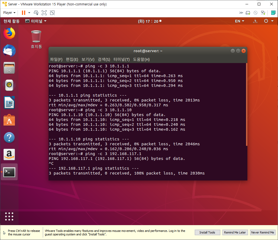Launch LibreOffice Writer from the dock

pyautogui.click(x=9, y=103)
